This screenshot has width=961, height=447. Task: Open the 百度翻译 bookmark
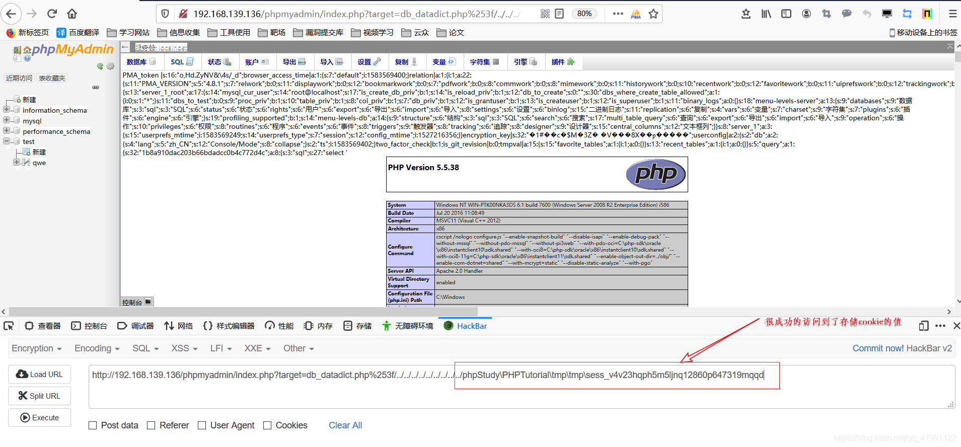pyautogui.click(x=78, y=33)
